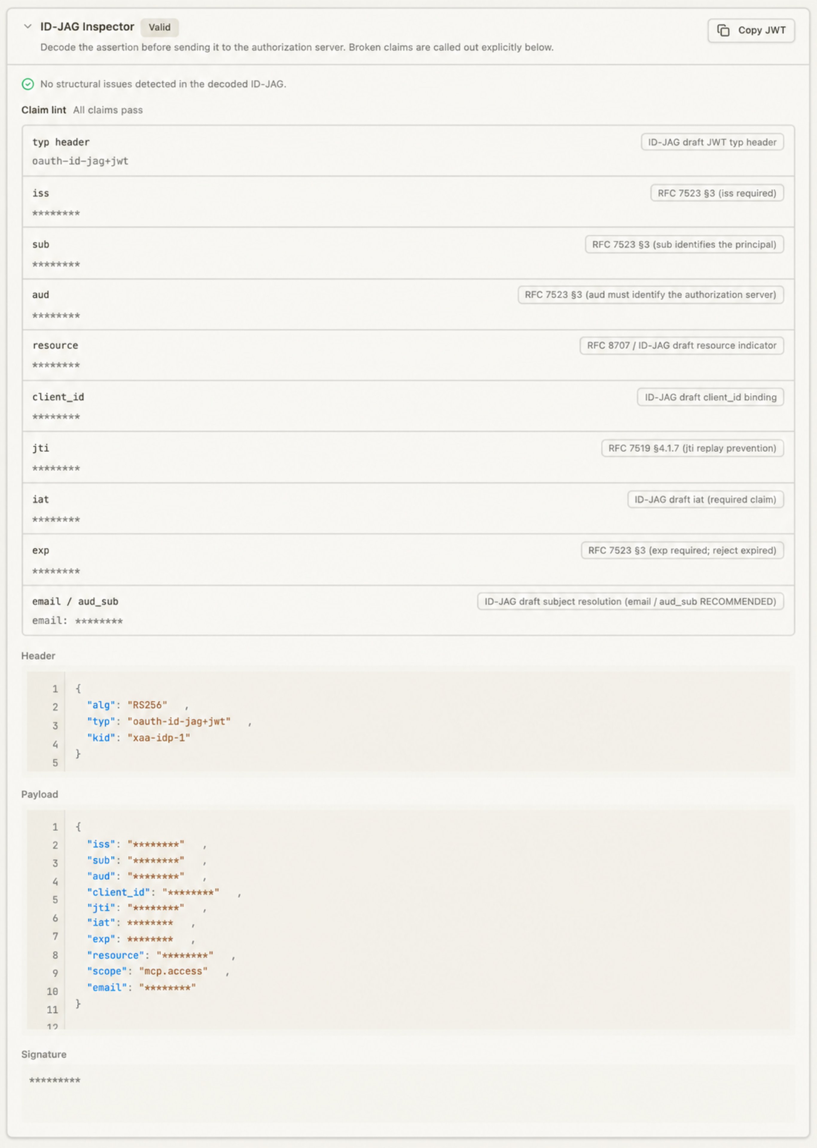Click the 'ID-JAG draft iat (required claim)' tag

(705, 499)
